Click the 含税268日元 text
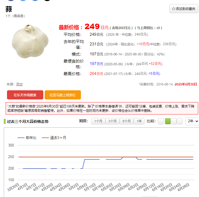Image resolution: width=199 pixels, height=197 pixels. 121,28
